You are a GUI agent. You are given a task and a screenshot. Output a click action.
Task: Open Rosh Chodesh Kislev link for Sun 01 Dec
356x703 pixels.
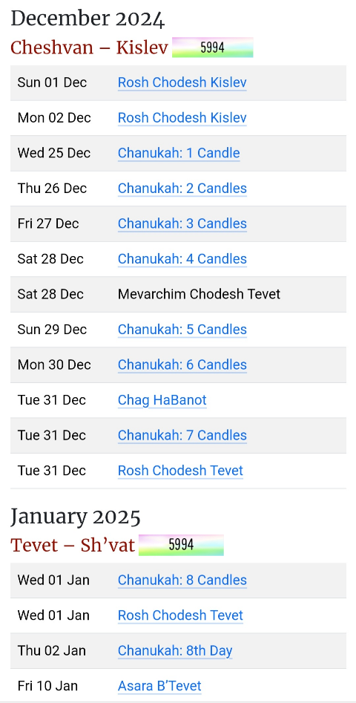[x=182, y=82]
